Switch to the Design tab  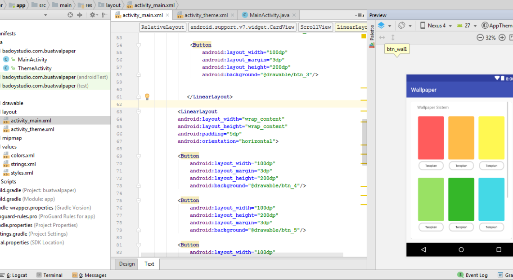coord(126,264)
